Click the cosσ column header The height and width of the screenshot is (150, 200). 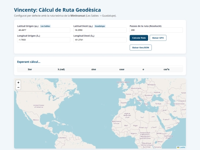click(x=122, y=69)
